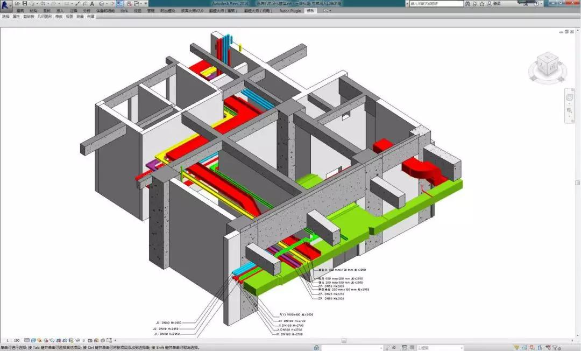Click the 剪贴板 panel label
This screenshot has height=351, width=581.
29,17
